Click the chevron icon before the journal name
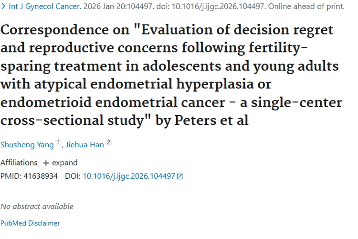358x239 pixels. click(4, 7)
